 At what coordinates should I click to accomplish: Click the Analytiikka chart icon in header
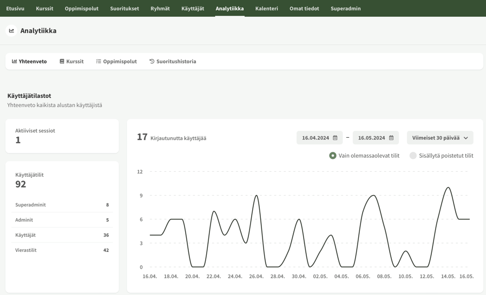click(11, 31)
